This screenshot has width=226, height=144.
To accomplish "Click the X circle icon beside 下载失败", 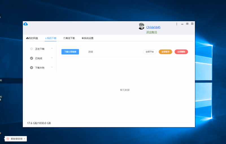I will tap(31, 68).
